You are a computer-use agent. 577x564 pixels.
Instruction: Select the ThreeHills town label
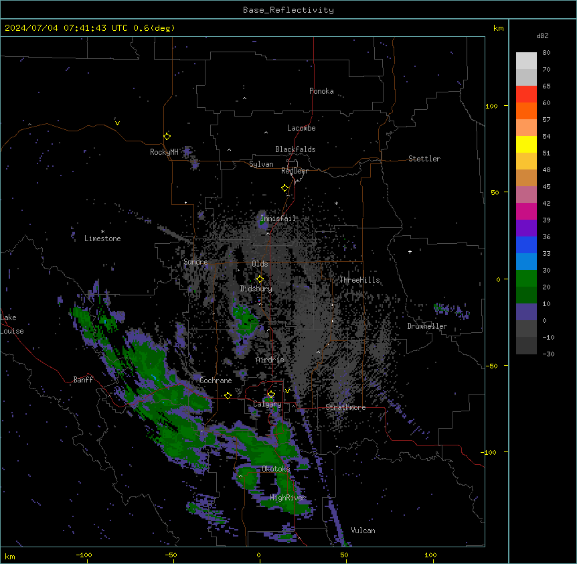tap(359, 280)
